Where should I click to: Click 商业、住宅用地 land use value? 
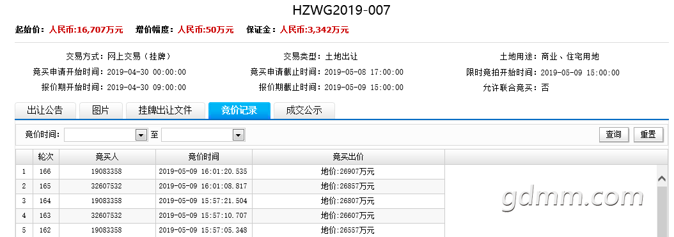pyautogui.click(x=570, y=56)
